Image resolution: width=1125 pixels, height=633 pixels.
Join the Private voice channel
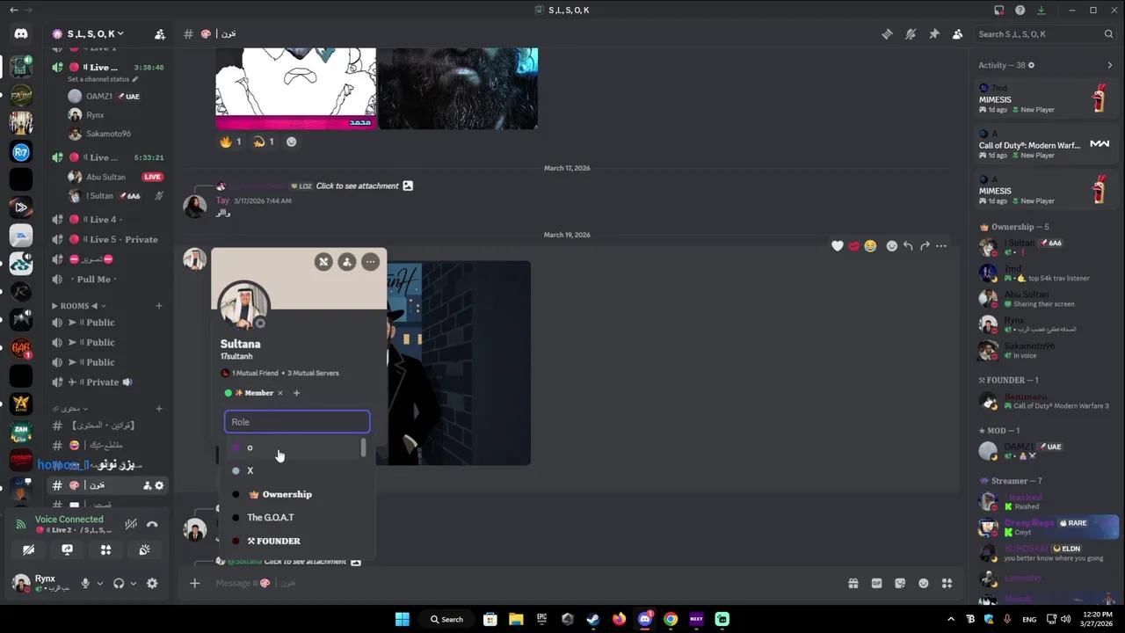point(107,382)
